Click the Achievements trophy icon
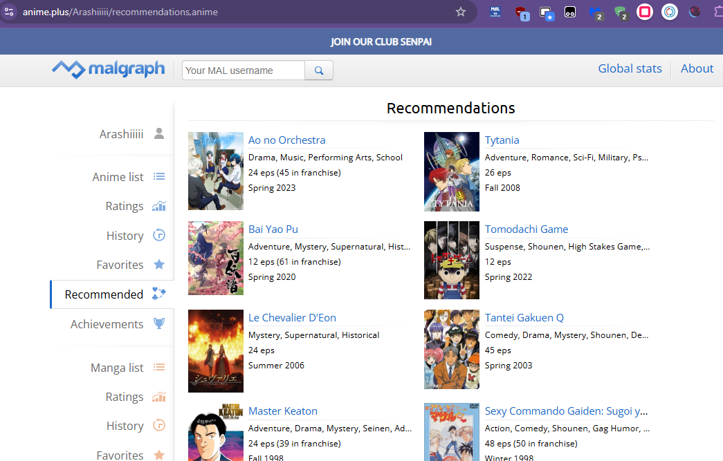Viewport: 723px width, 461px height. (159, 323)
